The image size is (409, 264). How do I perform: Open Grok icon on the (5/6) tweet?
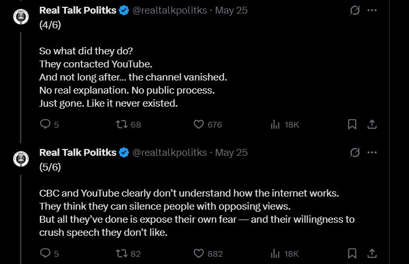(x=355, y=153)
